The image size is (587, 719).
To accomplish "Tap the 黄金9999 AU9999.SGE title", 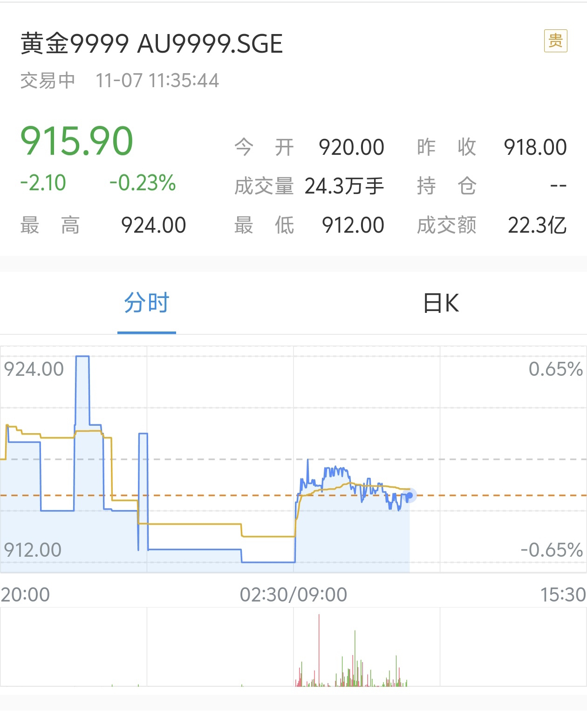I will pos(152,44).
